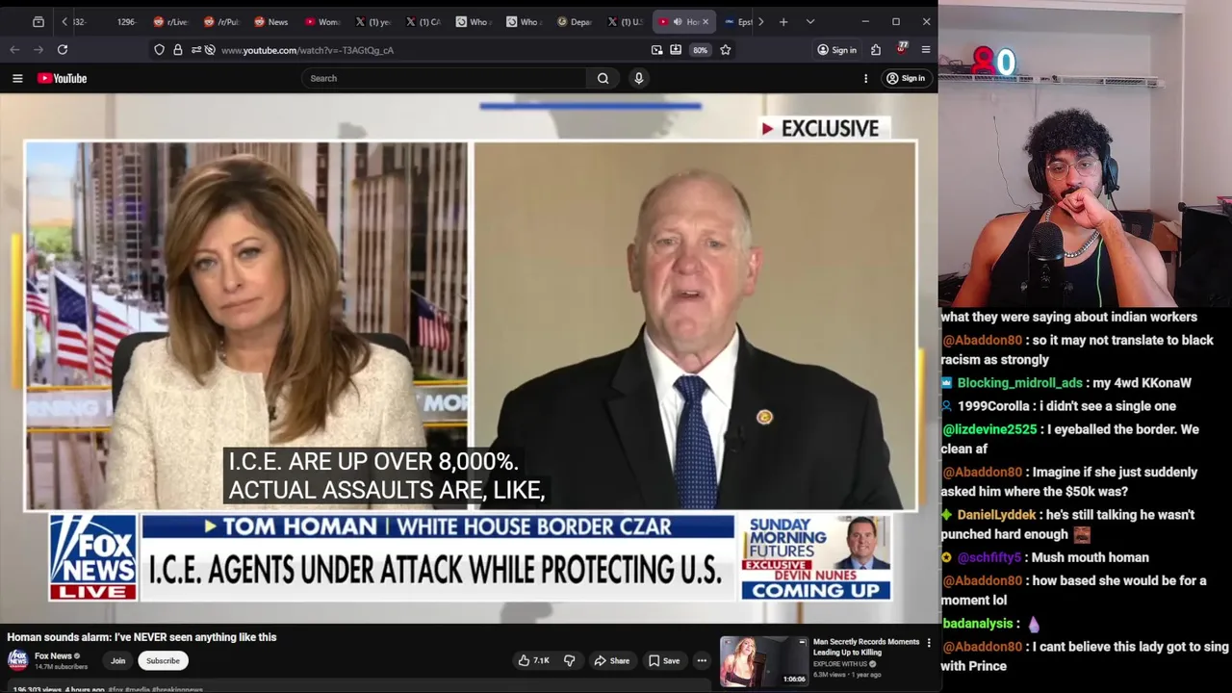Image resolution: width=1232 pixels, height=693 pixels.
Task: Share this Fox News video
Action: [611, 660]
